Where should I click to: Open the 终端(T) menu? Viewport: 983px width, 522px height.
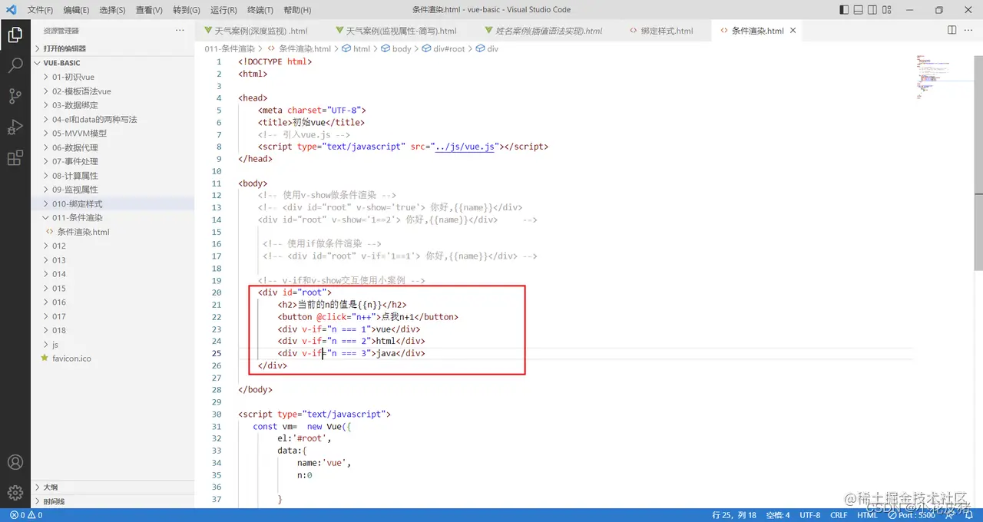click(260, 10)
